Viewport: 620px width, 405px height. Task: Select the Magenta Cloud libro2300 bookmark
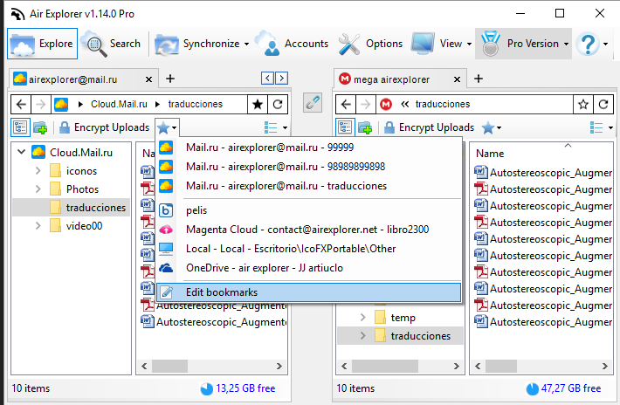(309, 230)
